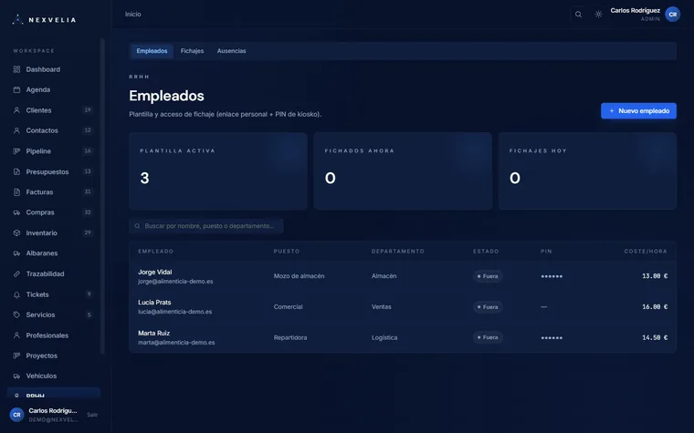Click the Proyectos board icon
Image resolution: width=694 pixels, height=433 pixels.
coord(16,356)
